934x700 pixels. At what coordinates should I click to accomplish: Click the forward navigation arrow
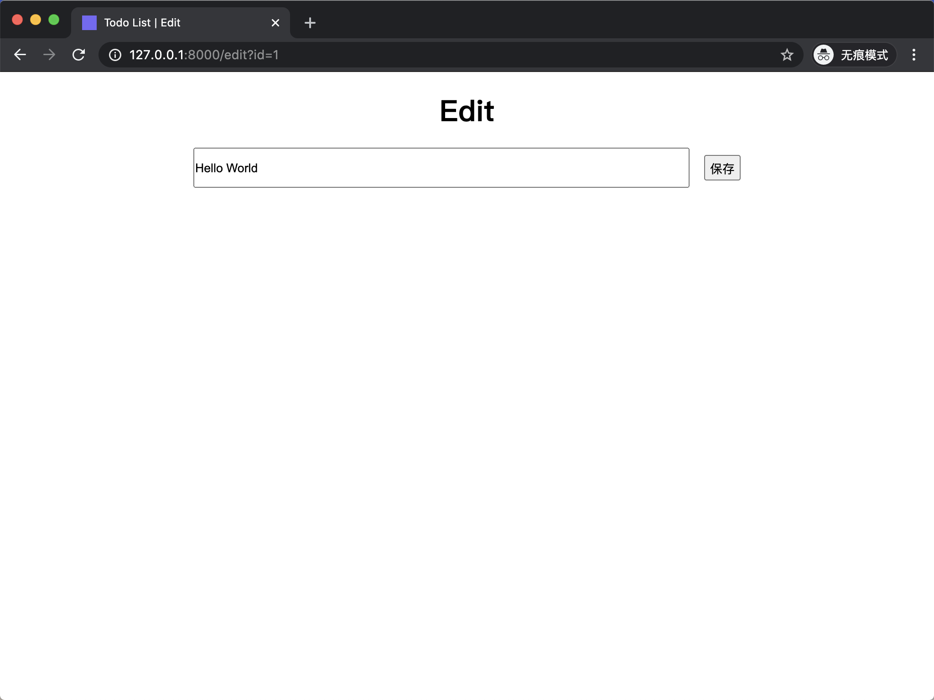[49, 55]
